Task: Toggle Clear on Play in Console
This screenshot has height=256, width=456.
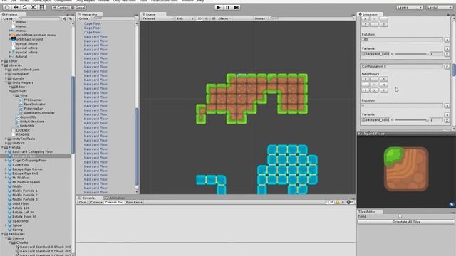Action: coord(114,202)
